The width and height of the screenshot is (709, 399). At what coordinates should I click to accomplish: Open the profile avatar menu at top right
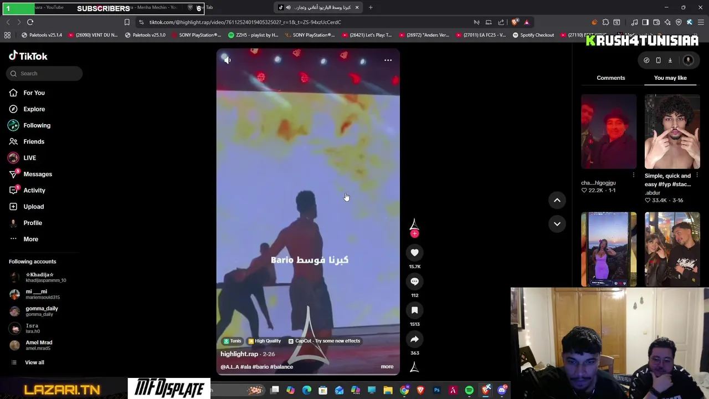tap(689, 60)
